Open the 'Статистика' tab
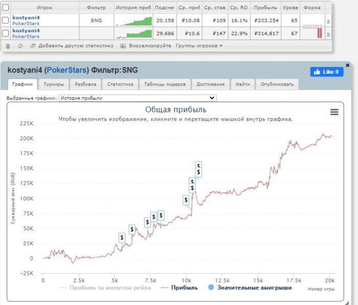The image size is (358, 305). tap(120, 84)
